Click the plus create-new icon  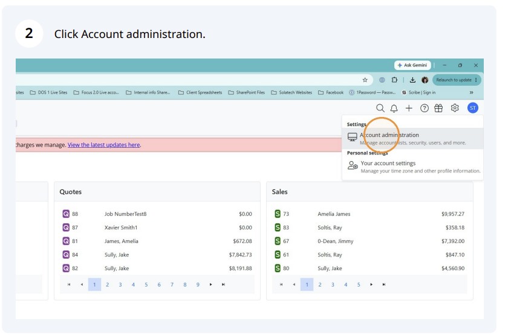409,108
